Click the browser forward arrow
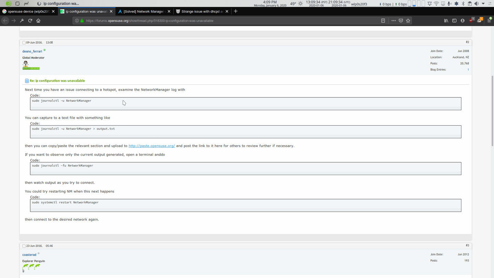This screenshot has width=494, height=278. pyautogui.click(x=14, y=21)
